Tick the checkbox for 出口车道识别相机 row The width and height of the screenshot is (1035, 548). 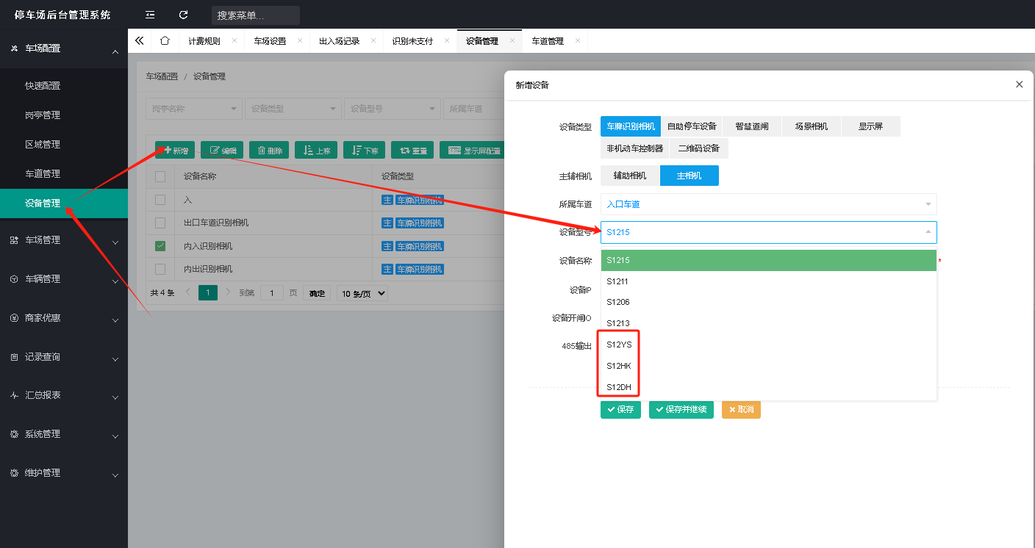(x=160, y=223)
